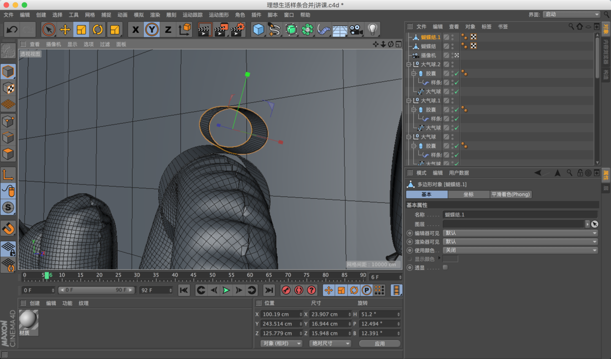Select the 基本 tab

pos(427,194)
